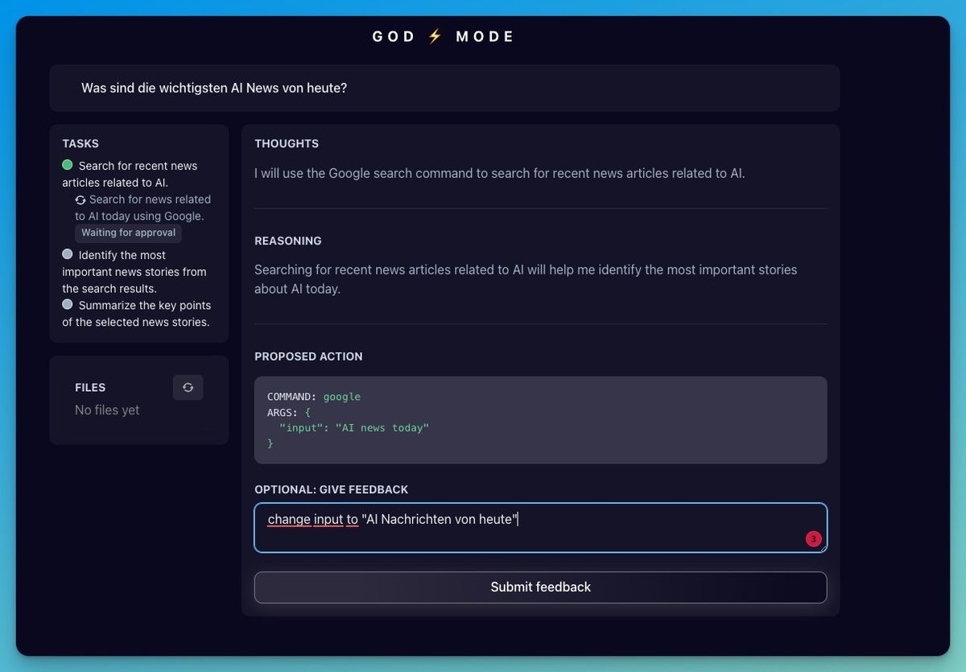The image size is (966, 672).
Task: Focus the optional feedback text area
Action: (x=540, y=528)
